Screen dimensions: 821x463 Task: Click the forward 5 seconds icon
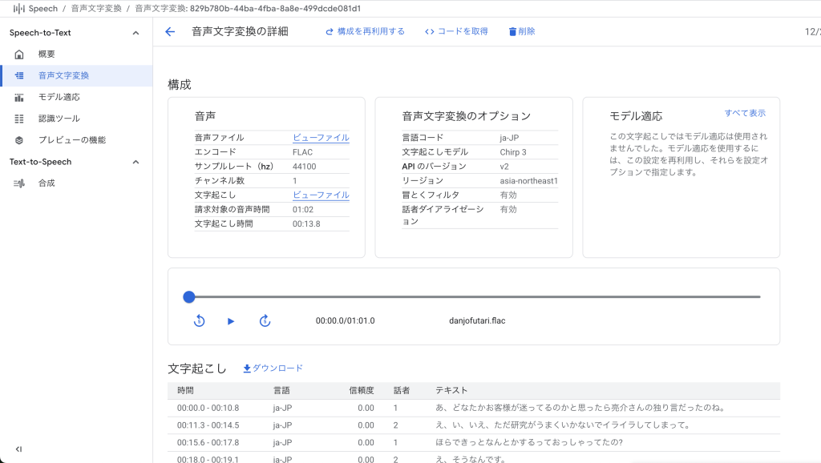tap(265, 321)
